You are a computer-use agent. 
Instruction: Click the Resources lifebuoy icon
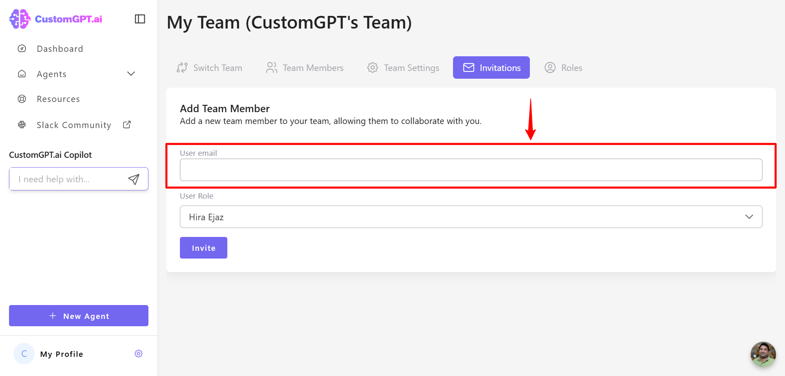coord(22,99)
